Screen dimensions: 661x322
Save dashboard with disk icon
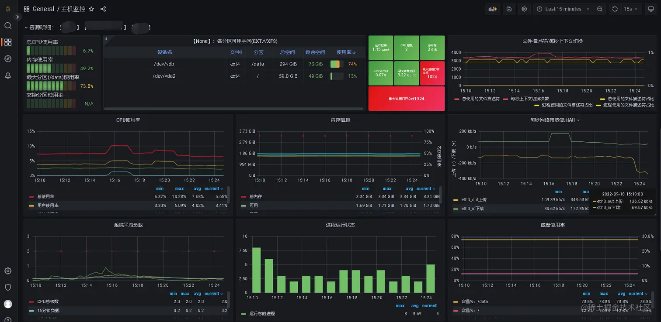509,9
